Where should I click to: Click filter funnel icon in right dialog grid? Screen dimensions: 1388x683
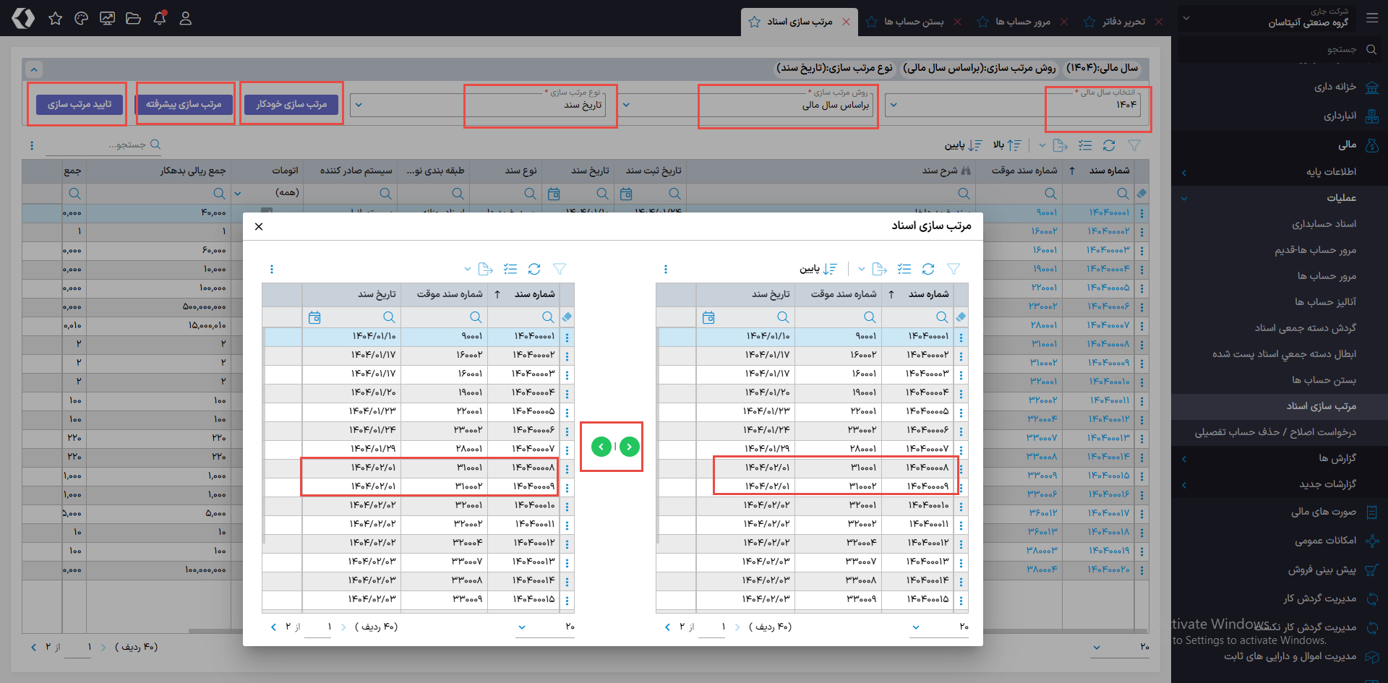954,269
